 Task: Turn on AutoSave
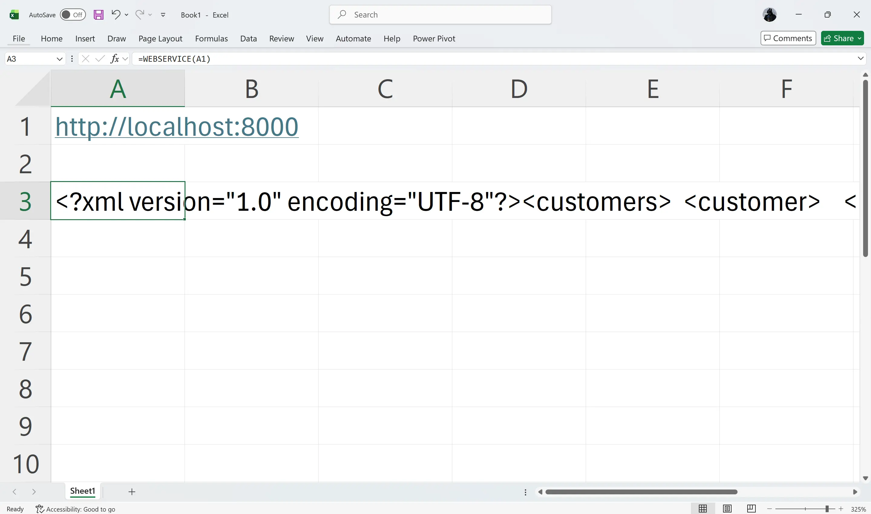click(x=72, y=15)
